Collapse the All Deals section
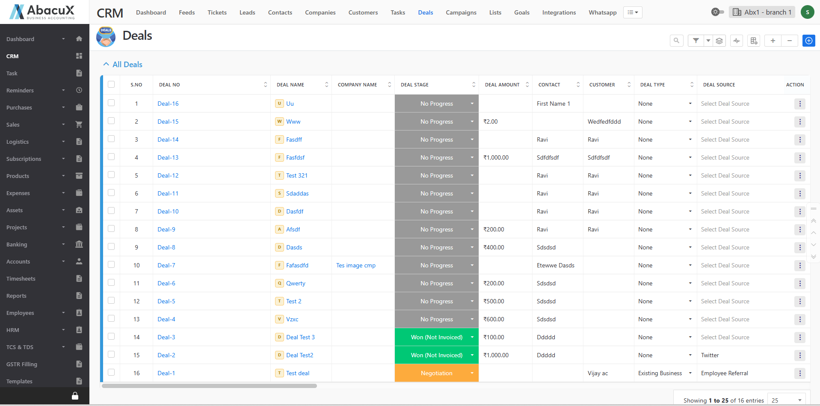 [106, 64]
